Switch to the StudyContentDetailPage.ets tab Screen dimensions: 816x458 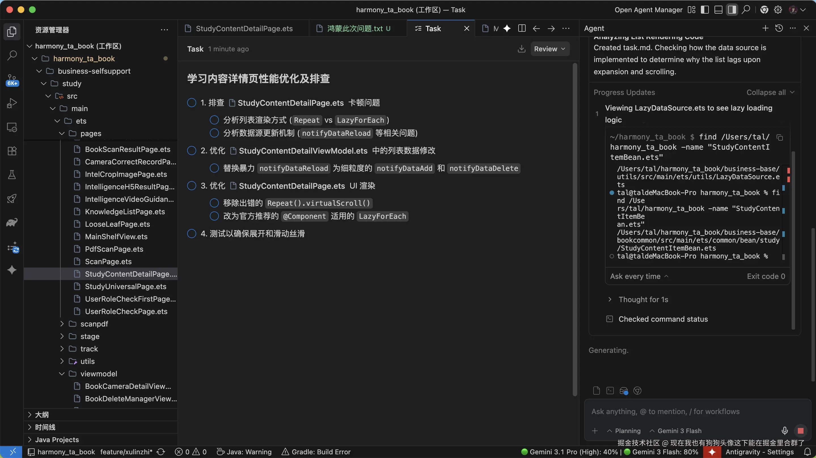[x=244, y=28]
